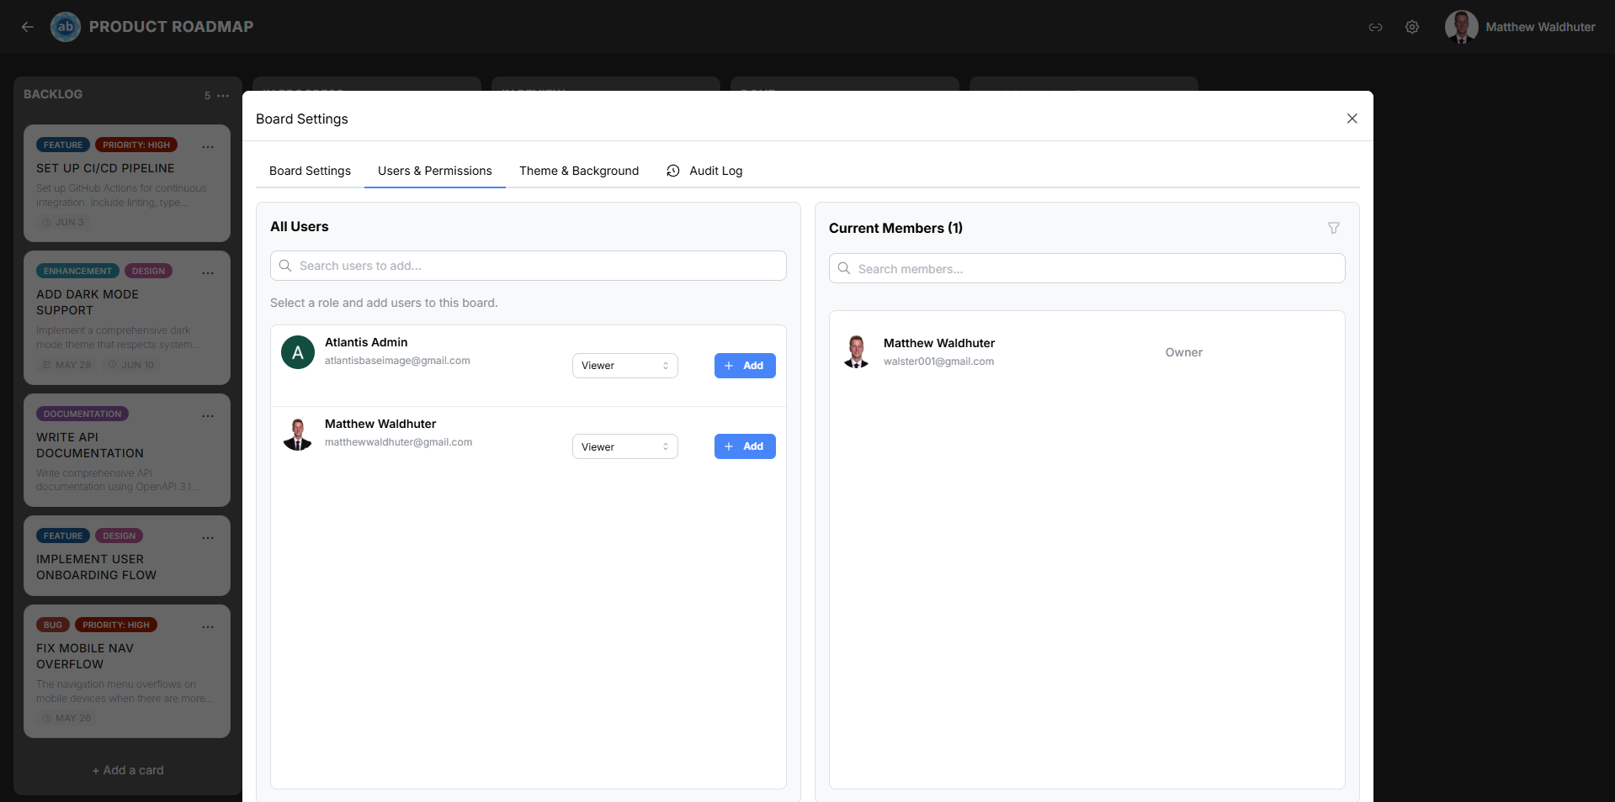Click the Atlantis Admin avatar
This screenshot has width=1615, height=802.
[x=298, y=352]
